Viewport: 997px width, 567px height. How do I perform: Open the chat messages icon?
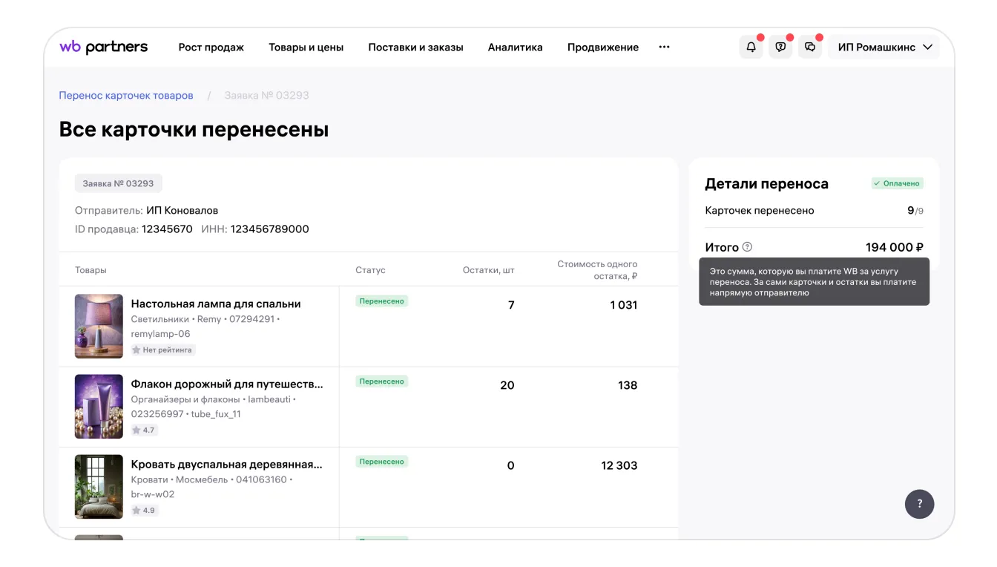click(x=810, y=47)
